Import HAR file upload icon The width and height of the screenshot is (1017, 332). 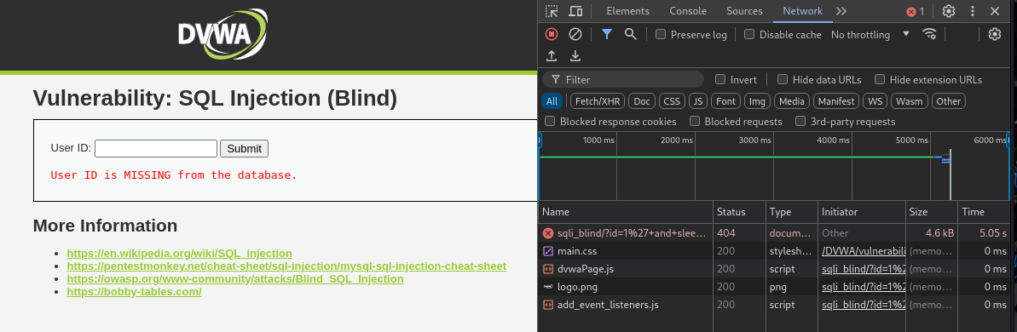(x=552, y=56)
